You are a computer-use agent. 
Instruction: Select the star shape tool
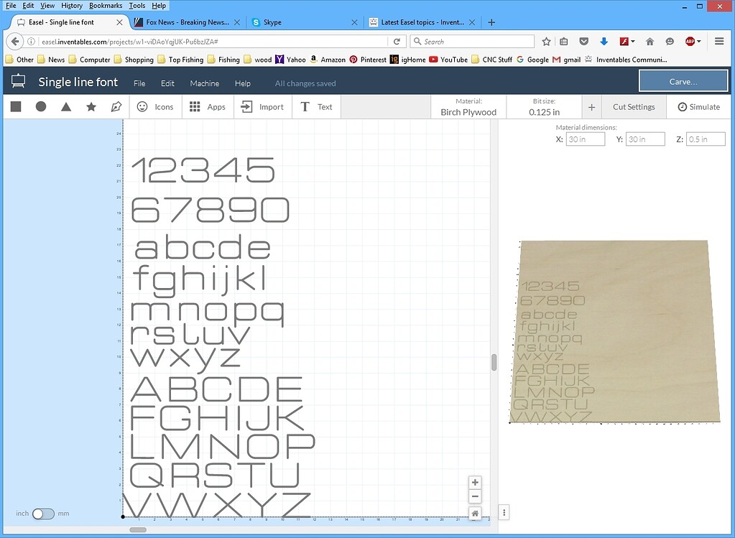point(91,106)
